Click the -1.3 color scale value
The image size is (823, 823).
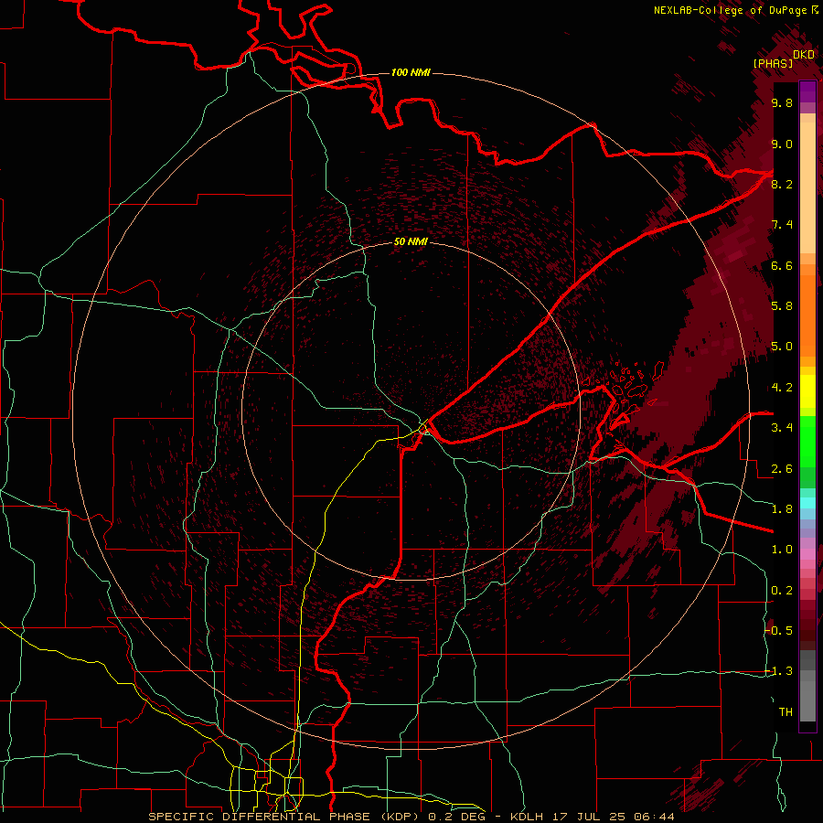(779, 671)
